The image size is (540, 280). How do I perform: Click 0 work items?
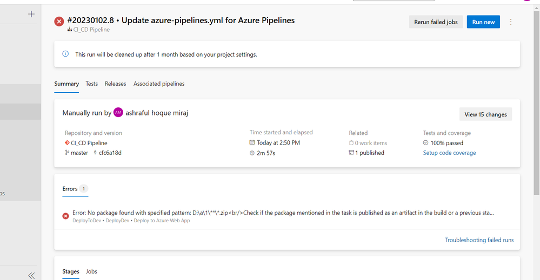coord(371,143)
